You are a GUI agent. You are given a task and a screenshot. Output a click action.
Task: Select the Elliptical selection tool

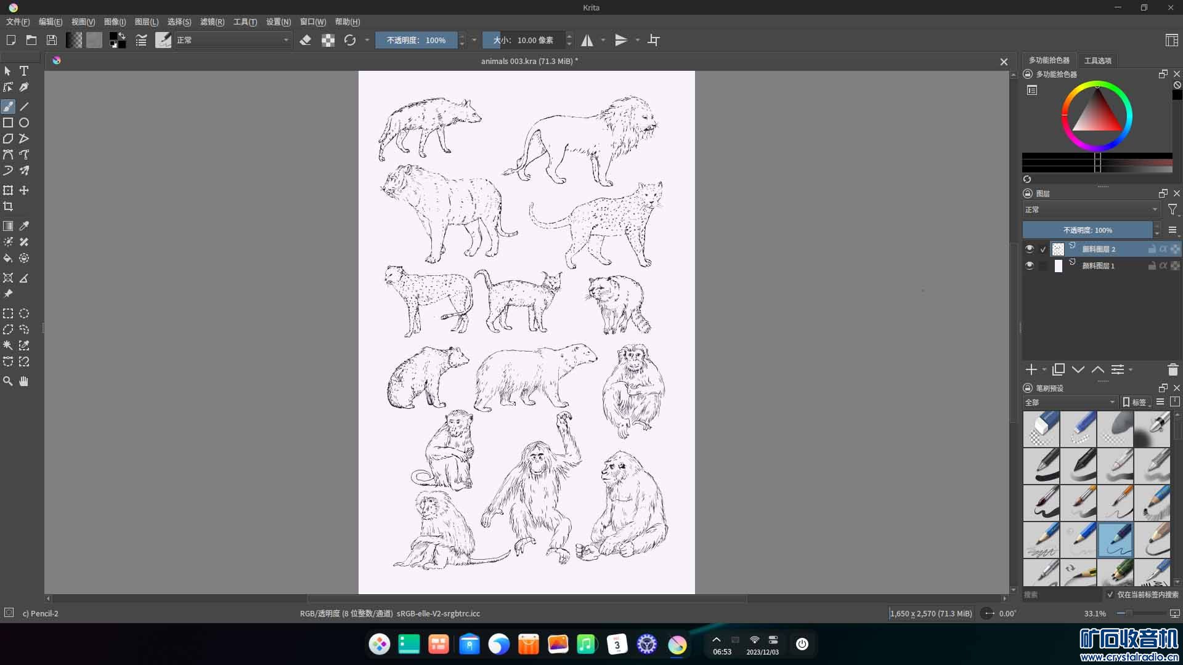tap(24, 314)
